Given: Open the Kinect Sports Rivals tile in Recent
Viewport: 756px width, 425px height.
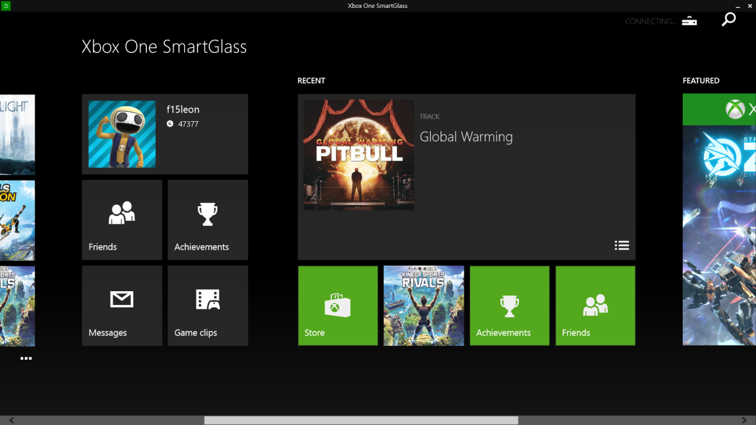Looking at the screenshot, I should (x=424, y=306).
